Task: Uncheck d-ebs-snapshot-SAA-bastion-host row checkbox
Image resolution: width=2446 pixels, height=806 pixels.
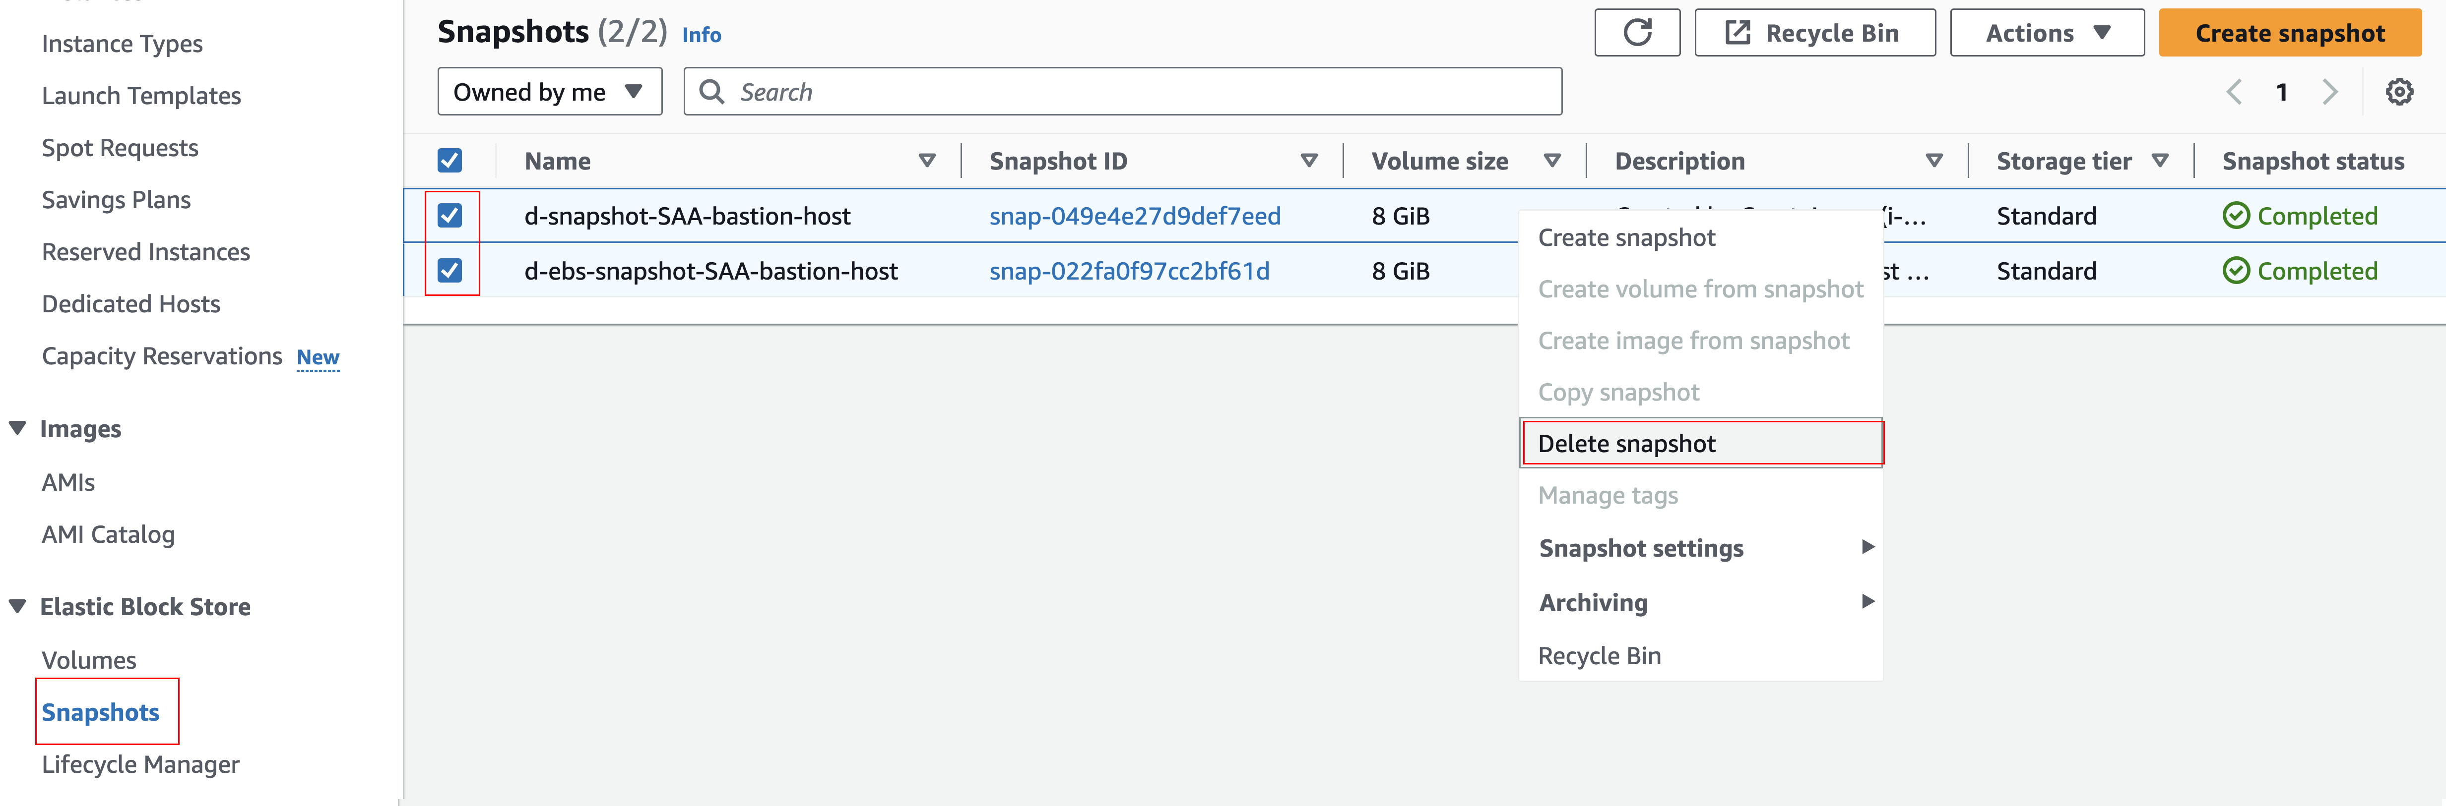Action: [450, 271]
